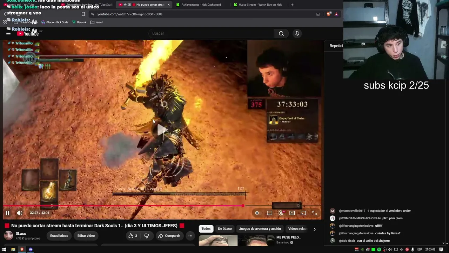Open the ME PUSE PELO video thumbnail
The width and height of the screenshot is (449, 253).
236,241
